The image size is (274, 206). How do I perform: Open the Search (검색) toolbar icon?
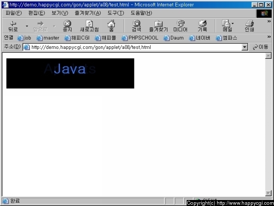point(137,26)
